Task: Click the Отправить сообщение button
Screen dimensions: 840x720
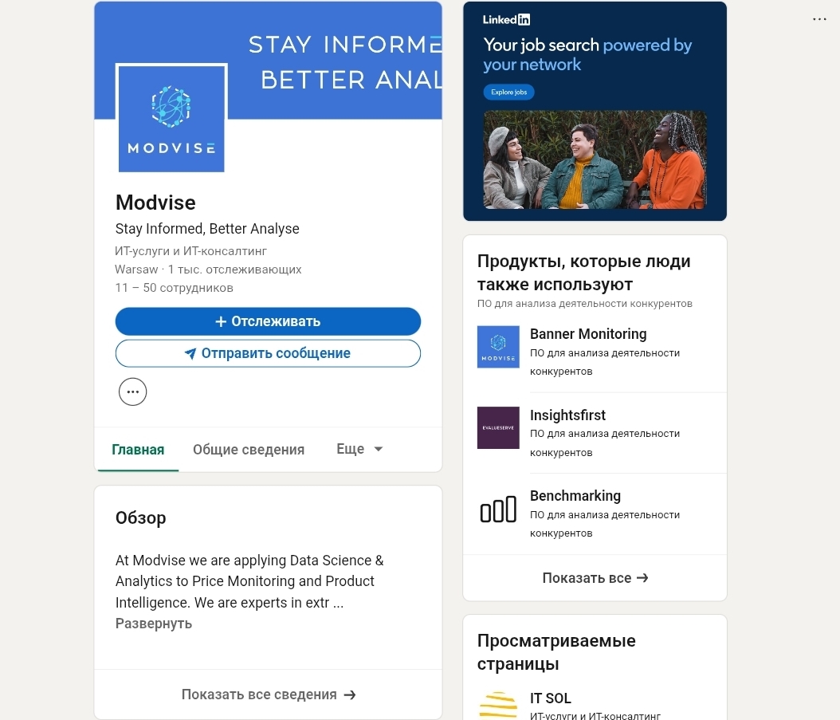Action: (268, 353)
